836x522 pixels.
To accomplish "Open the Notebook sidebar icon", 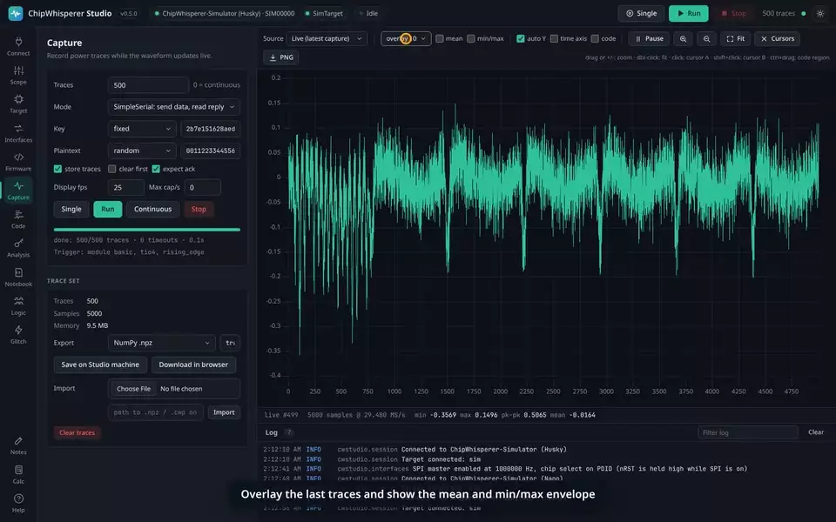I will [18, 277].
